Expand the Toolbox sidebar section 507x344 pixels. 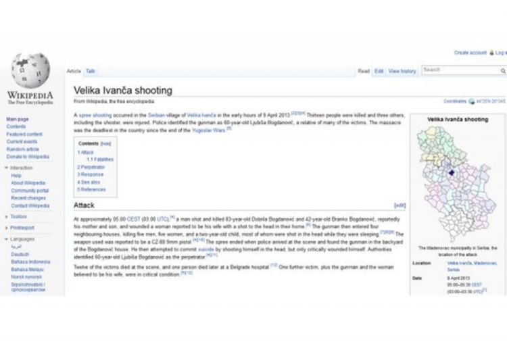point(6,217)
